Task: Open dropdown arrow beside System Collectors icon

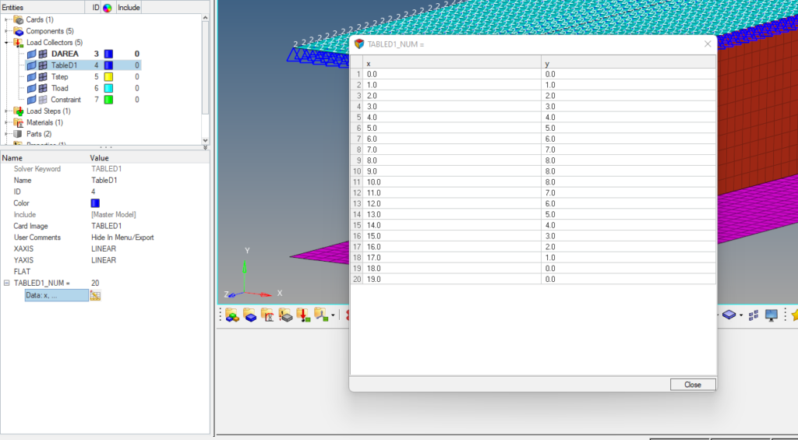Action: click(x=333, y=315)
